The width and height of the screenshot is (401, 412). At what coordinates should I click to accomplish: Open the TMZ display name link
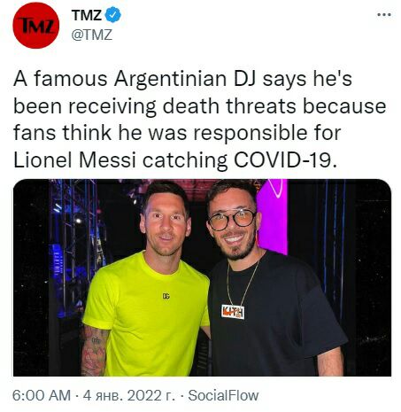(87, 15)
